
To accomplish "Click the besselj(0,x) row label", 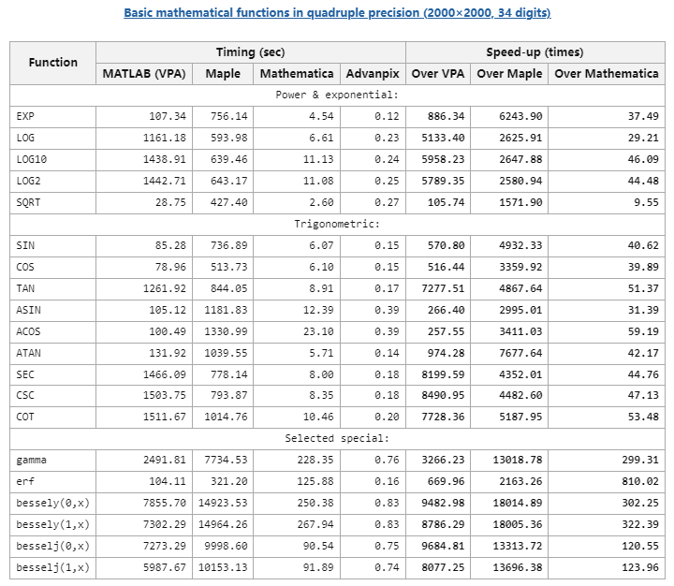I will pos(52,546).
